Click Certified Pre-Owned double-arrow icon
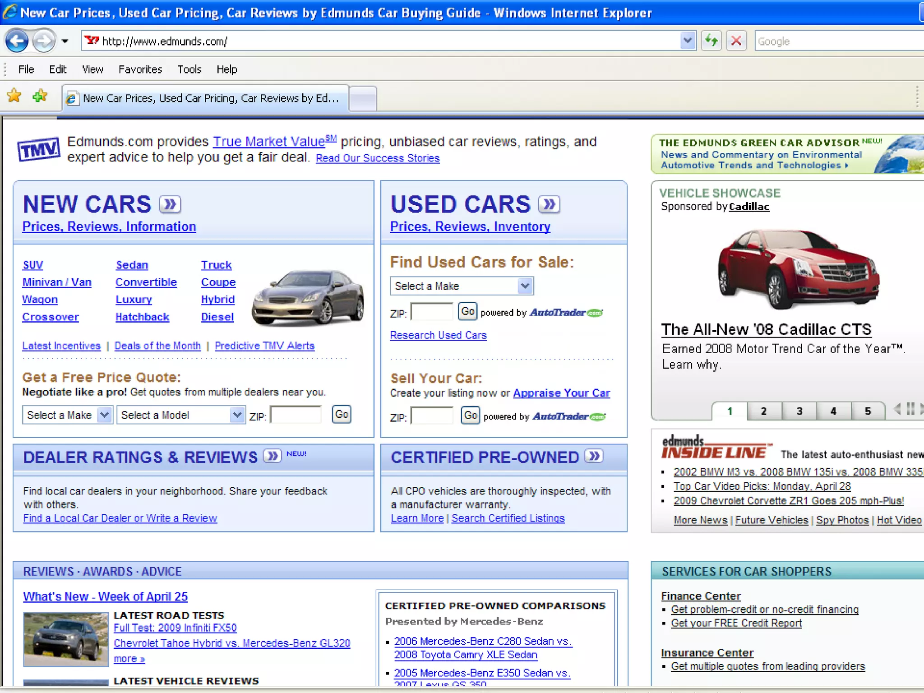The image size is (924, 693). tap(594, 456)
